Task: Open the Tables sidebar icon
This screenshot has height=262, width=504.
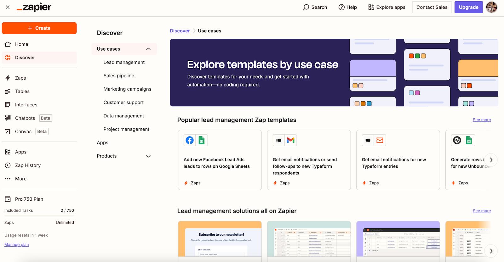Action: tap(8, 92)
